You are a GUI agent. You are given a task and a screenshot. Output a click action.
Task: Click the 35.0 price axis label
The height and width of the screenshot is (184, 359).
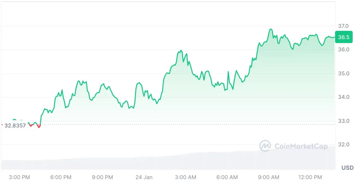pos(344,74)
